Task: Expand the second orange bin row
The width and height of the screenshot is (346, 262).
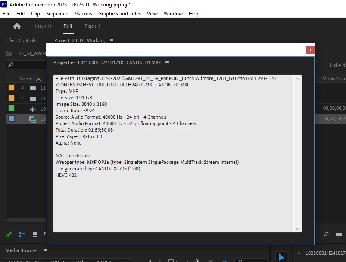Action: (22, 98)
